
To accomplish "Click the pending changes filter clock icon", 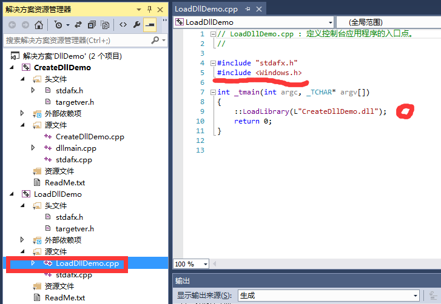I will pyautogui.click(x=58, y=25).
